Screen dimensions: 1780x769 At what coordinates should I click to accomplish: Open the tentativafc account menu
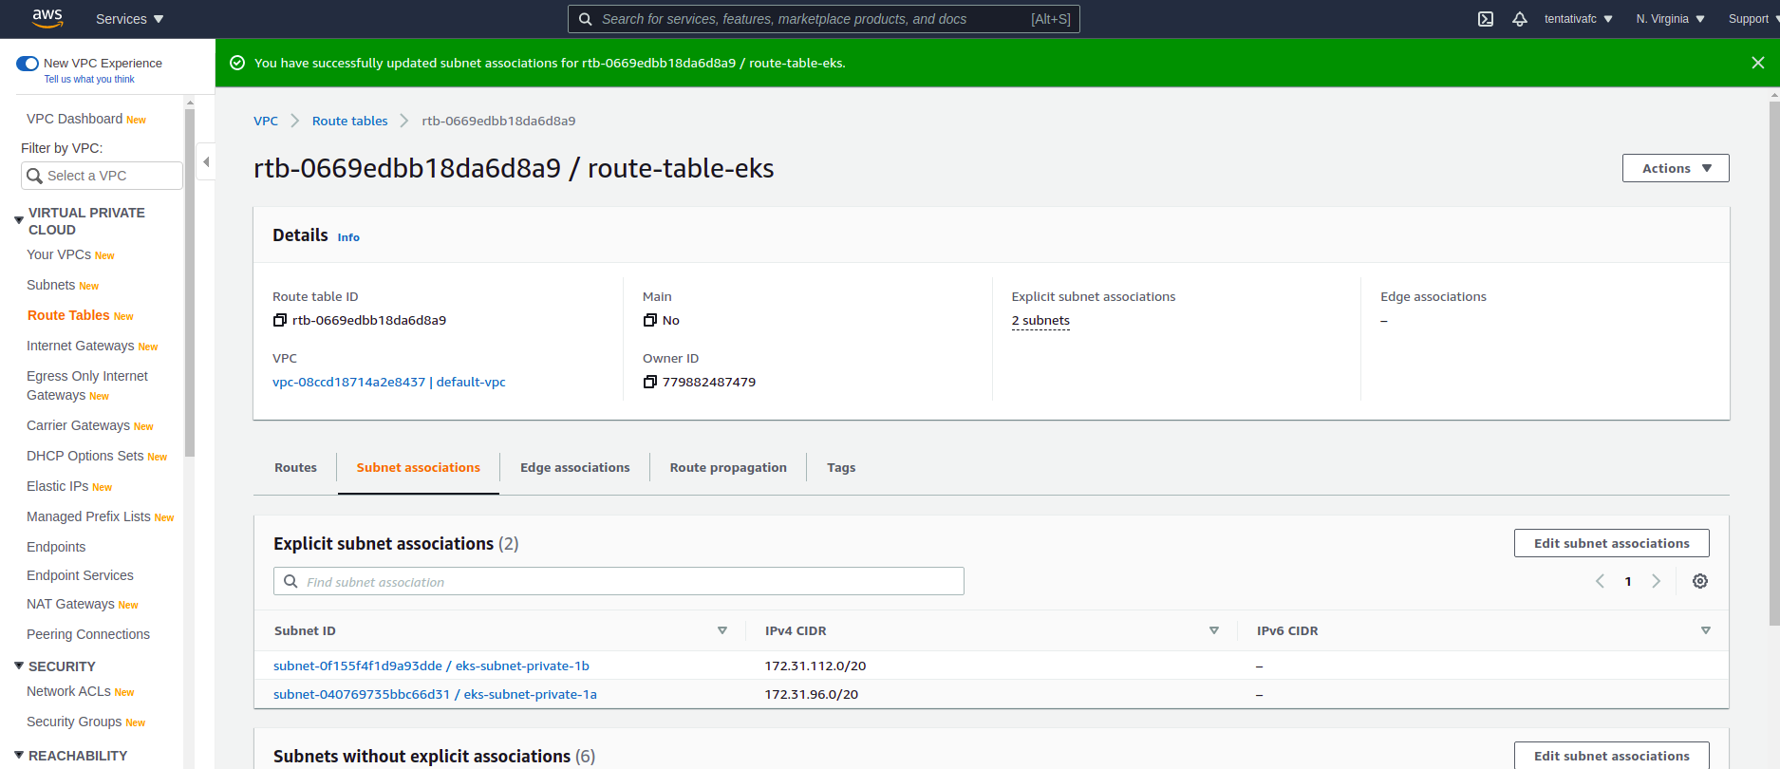click(1579, 19)
